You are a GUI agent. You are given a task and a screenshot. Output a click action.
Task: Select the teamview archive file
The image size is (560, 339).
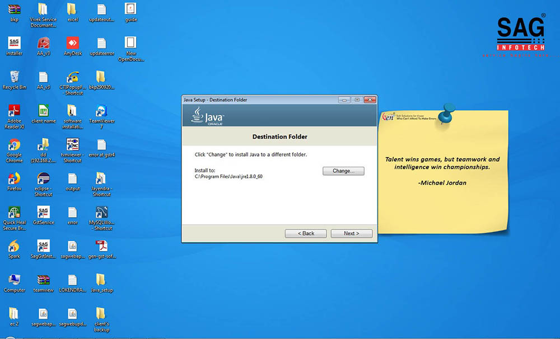43,280
